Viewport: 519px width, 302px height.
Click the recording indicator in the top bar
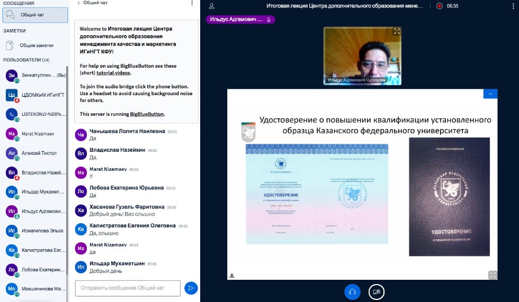[439, 6]
